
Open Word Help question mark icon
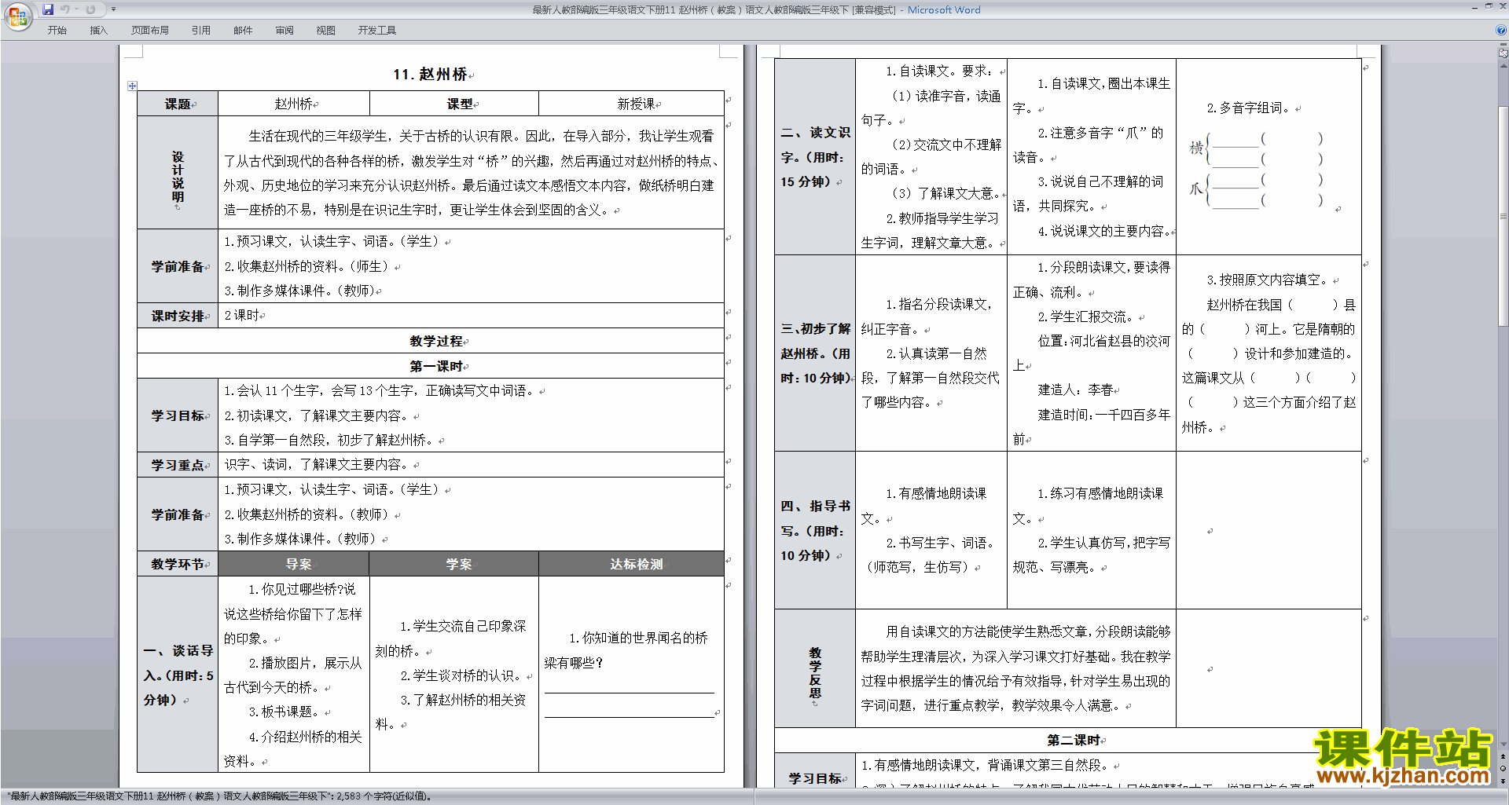point(1501,30)
